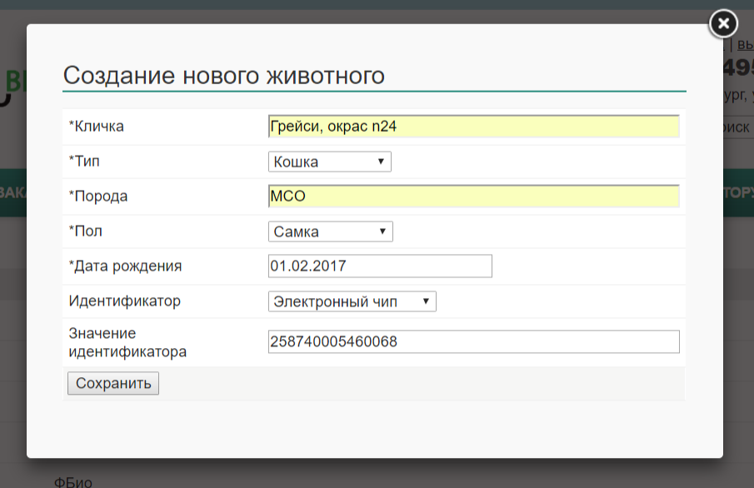Click the Сохранить button
Viewport: 754px width, 488px height.
click(113, 383)
